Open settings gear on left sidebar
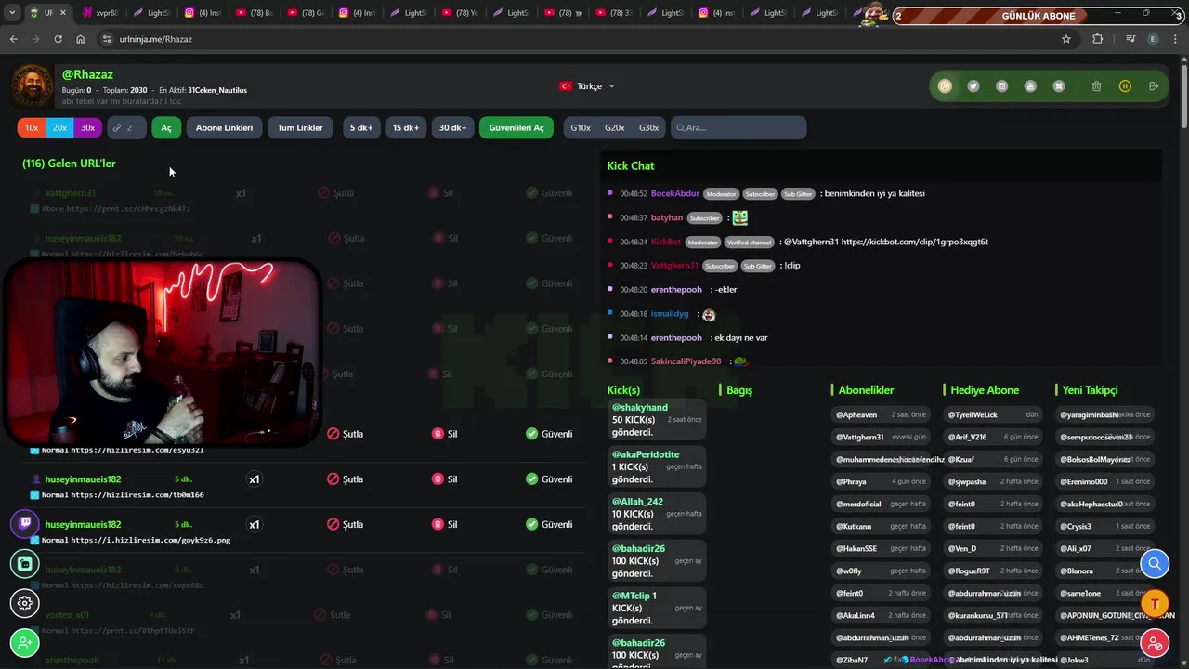The height and width of the screenshot is (669, 1189). pyautogui.click(x=25, y=603)
